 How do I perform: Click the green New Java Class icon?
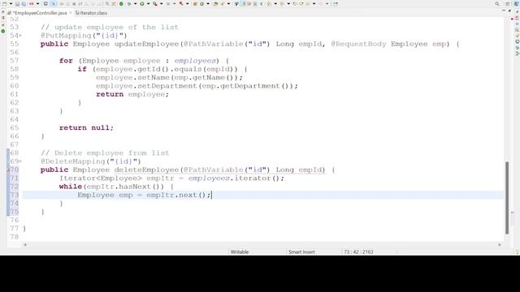click(x=201, y=3)
